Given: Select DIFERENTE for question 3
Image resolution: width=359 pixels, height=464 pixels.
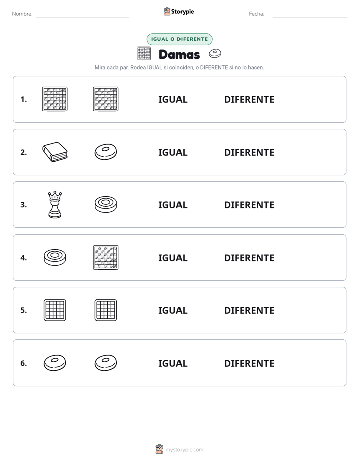Looking at the screenshot, I should pos(249,205).
